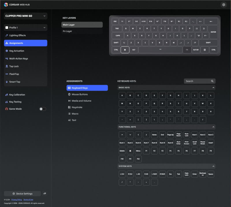Select the Windows key on the keyboard preview
This screenshot has width=231, height=207.
click(x=125, y=50)
